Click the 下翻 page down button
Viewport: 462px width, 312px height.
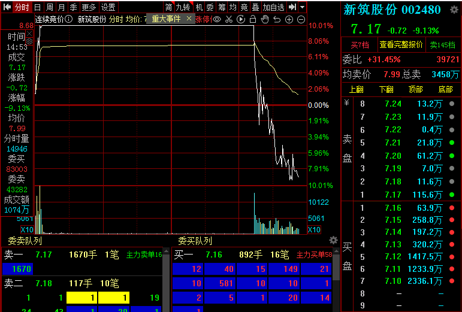(386, 89)
